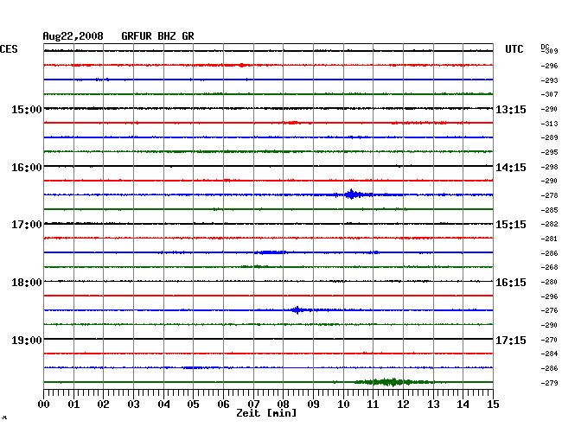This screenshot has height=427, width=562.
Task: Click the DC offset value -298
Action: (x=549, y=167)
